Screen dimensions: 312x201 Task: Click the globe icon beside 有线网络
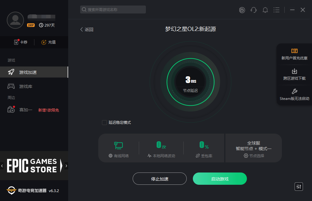coord(111,156)
